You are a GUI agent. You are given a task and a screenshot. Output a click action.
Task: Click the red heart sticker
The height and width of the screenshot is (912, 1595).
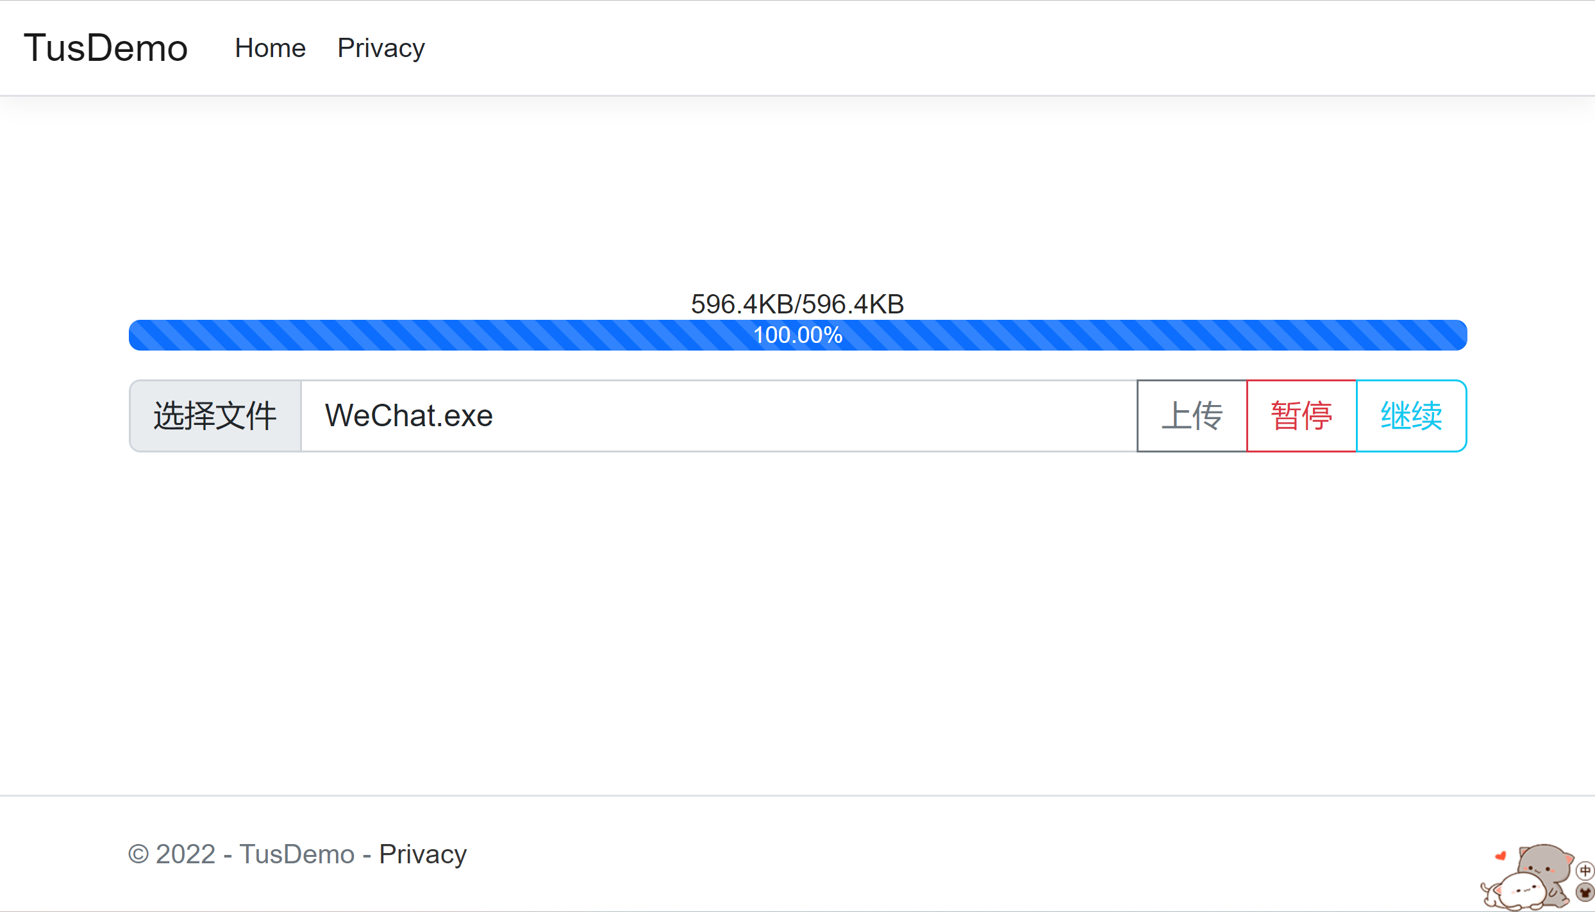(x=1500, y=856)
